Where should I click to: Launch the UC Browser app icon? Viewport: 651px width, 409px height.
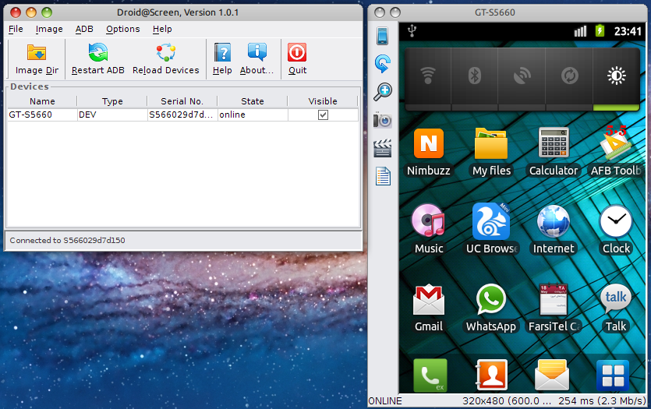pyautogui.click(x=490, y=222)
